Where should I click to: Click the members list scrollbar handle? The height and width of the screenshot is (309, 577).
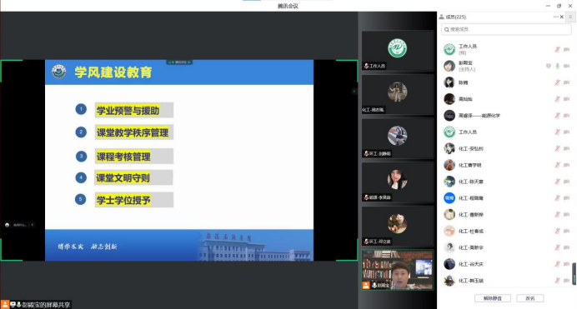point(574,274)
